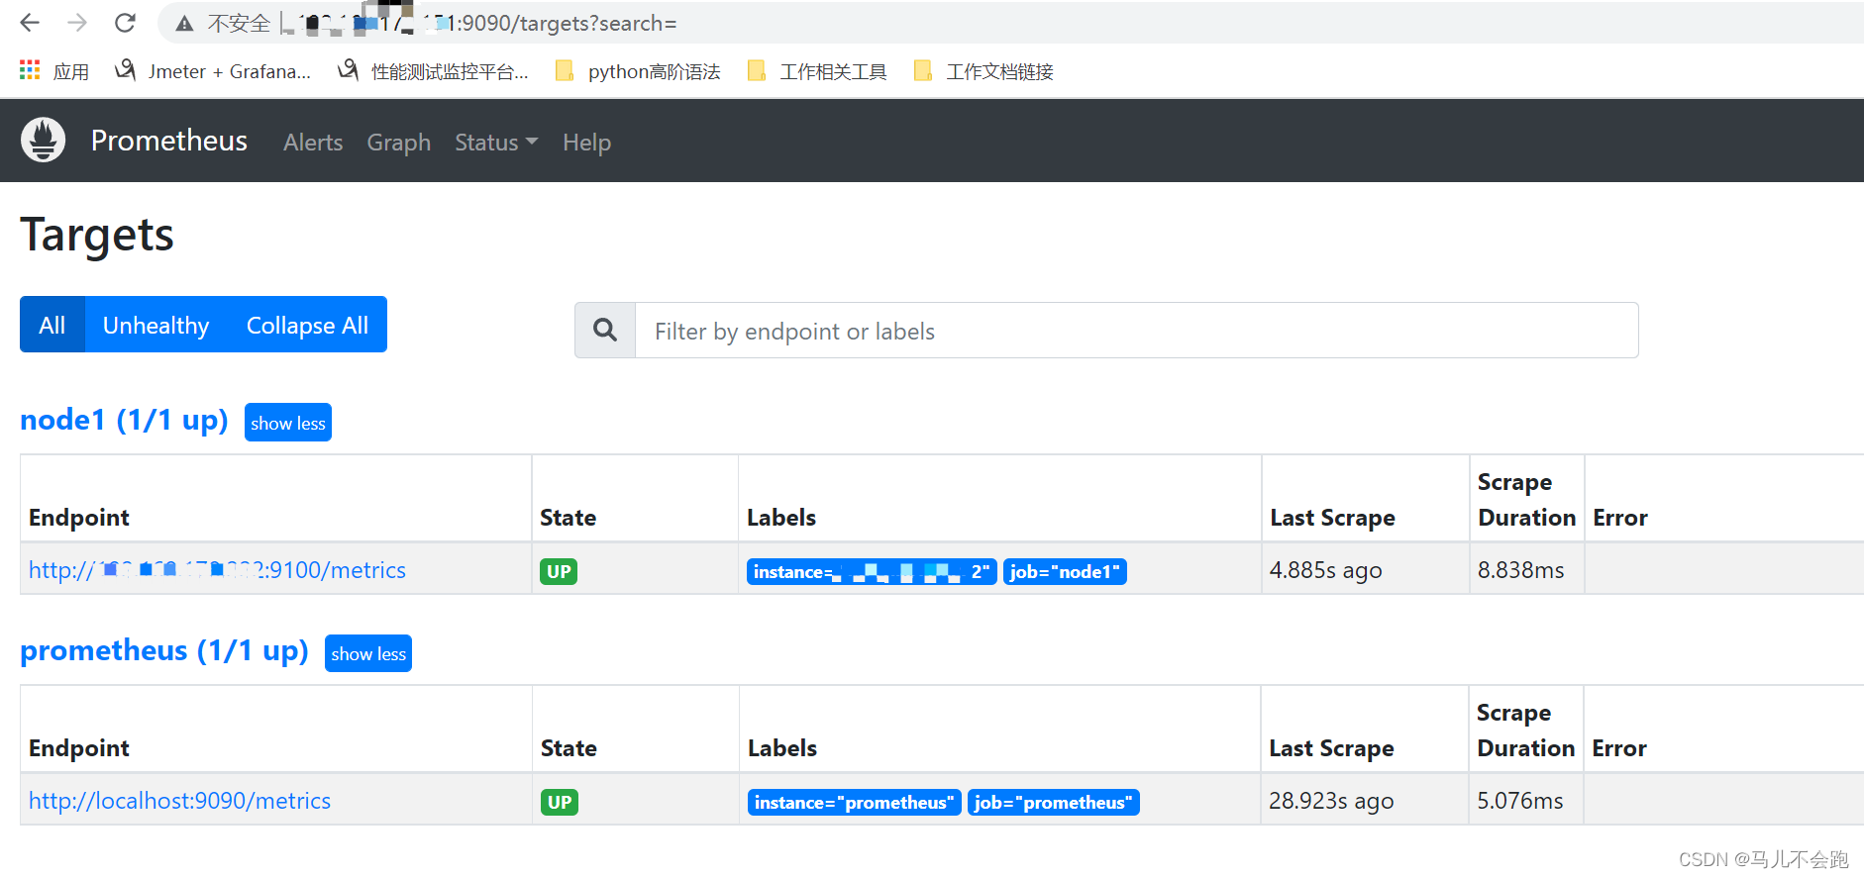Click show less for prometheus
Image resolution: width=1864 pixels, height=878 pixels.
click(368, 653)
